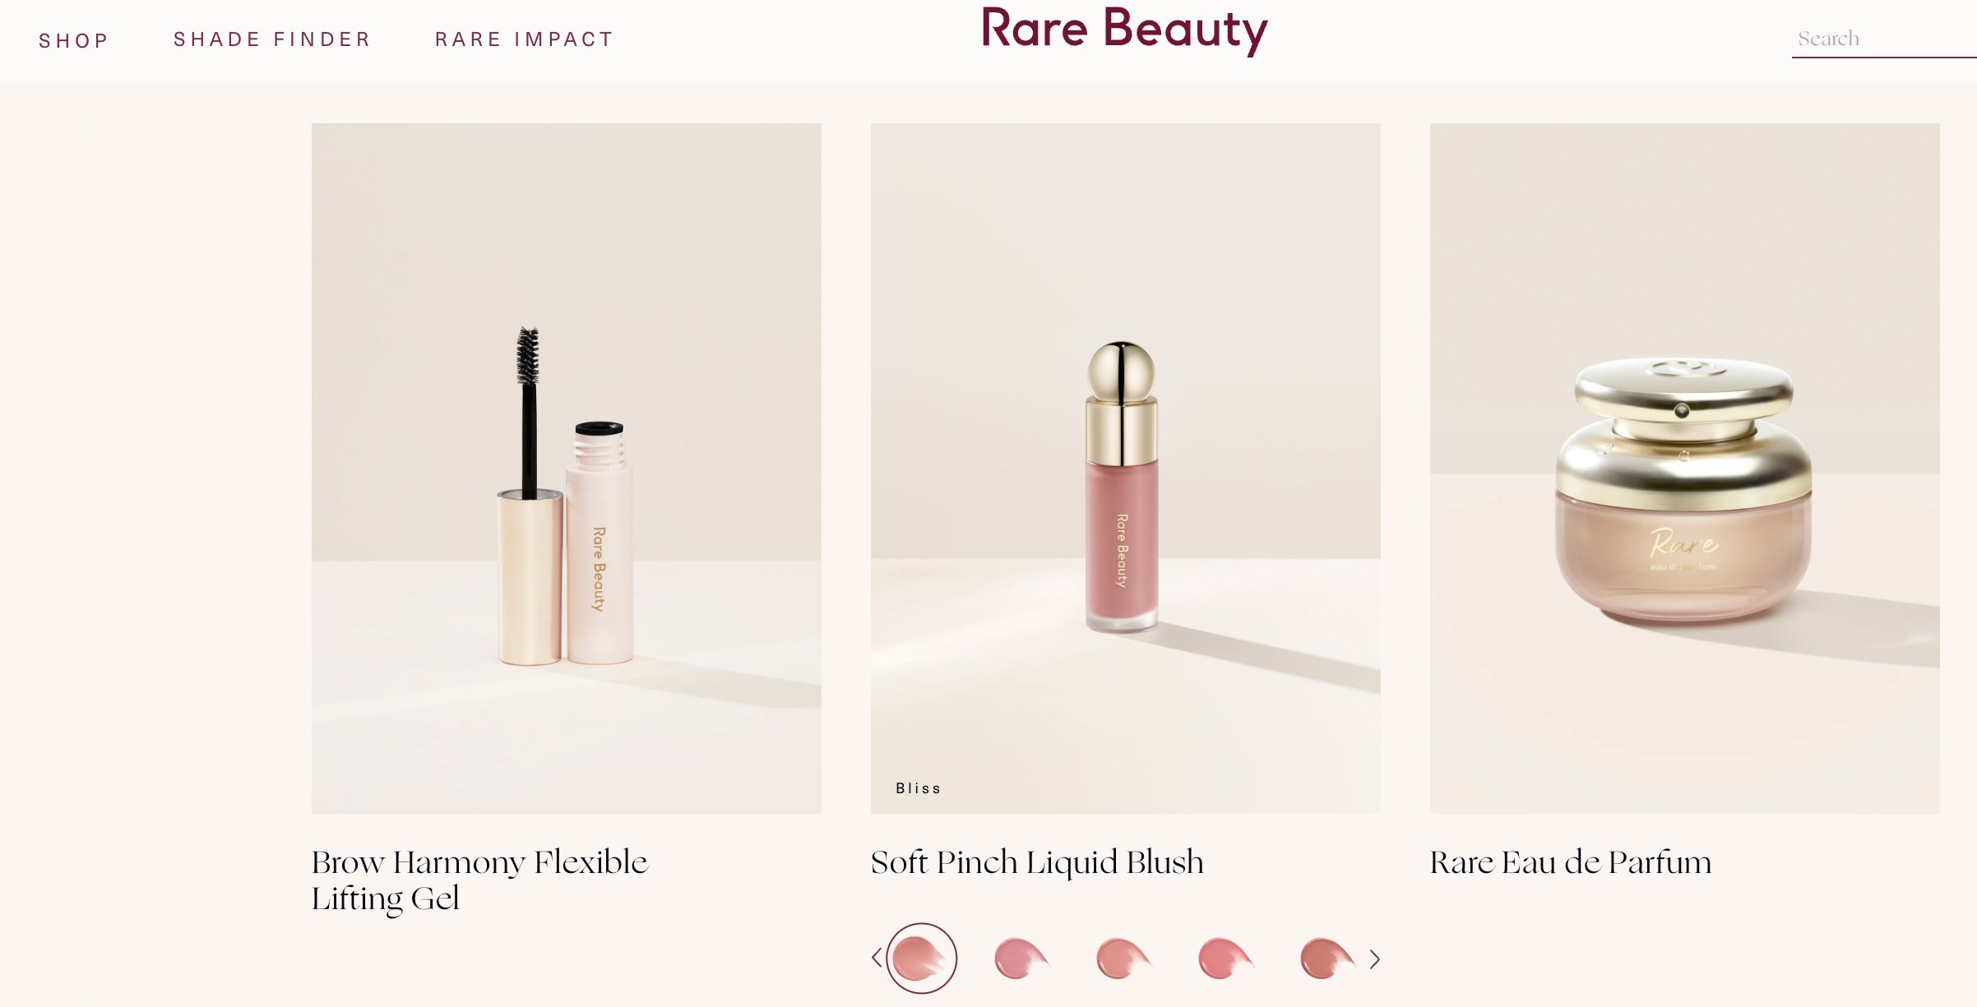The width and height of the screenshot is (1977, 1007).
Task: Open the Soft Pinch Liquid Blush bottle image
Action: click(1122, 493)
